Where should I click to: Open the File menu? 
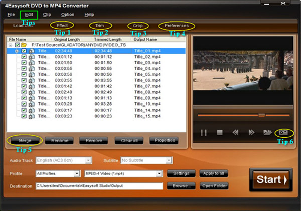coord(11,15)
